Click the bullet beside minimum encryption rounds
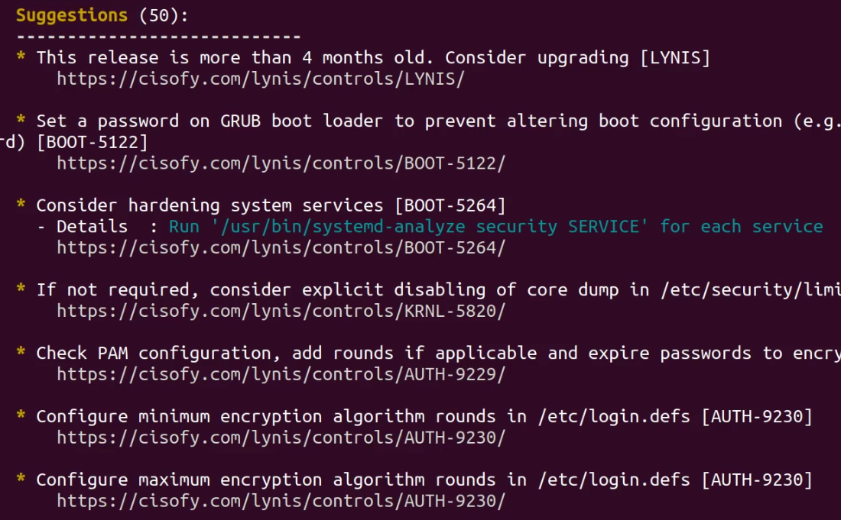 [x=21, y=415]
